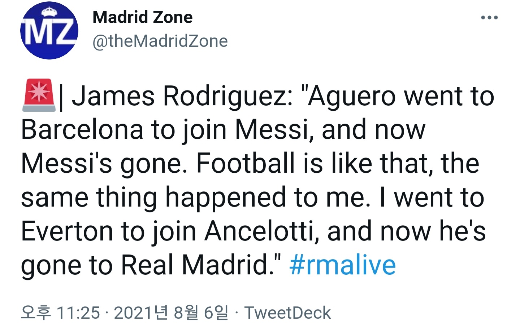This screenshot has width=520, height=332.
Task: Open the three-dot more options menu
Action: point(489,18)
